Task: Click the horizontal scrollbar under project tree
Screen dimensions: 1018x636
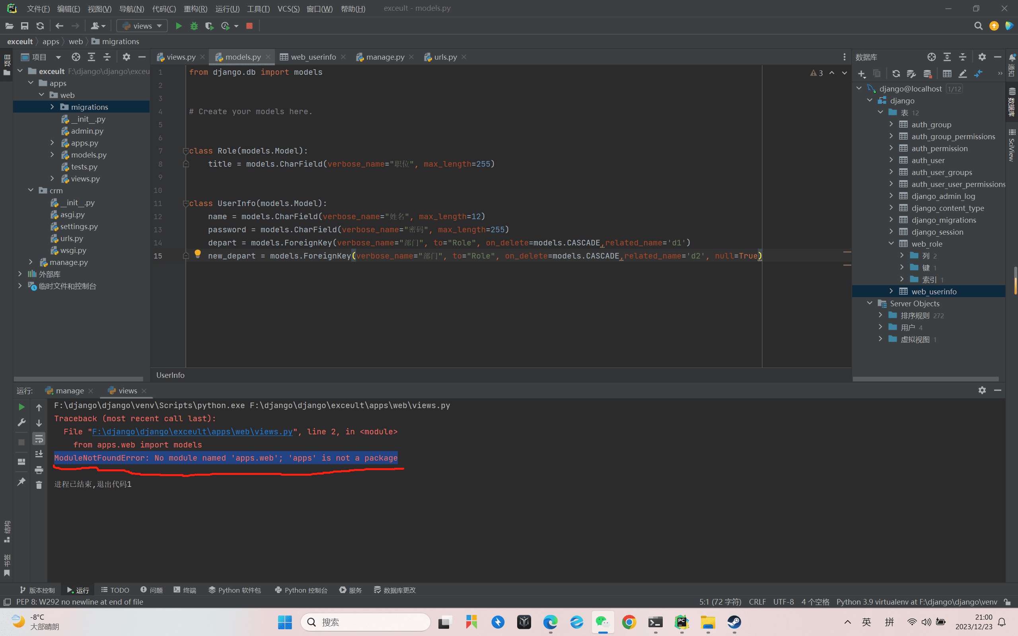Action: [79, 379]
